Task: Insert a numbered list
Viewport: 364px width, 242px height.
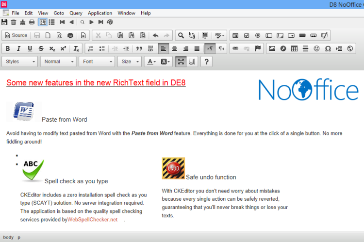Action: [91, 48]
